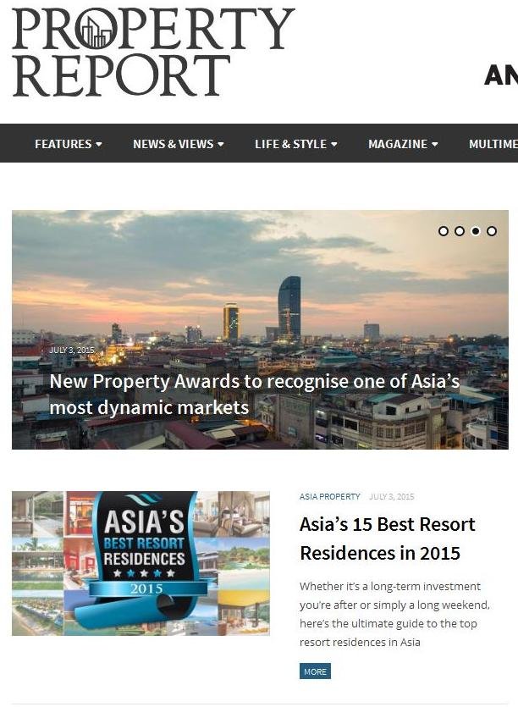
Task: Click the excerpt about long-term investment
Action: point(394,614)
